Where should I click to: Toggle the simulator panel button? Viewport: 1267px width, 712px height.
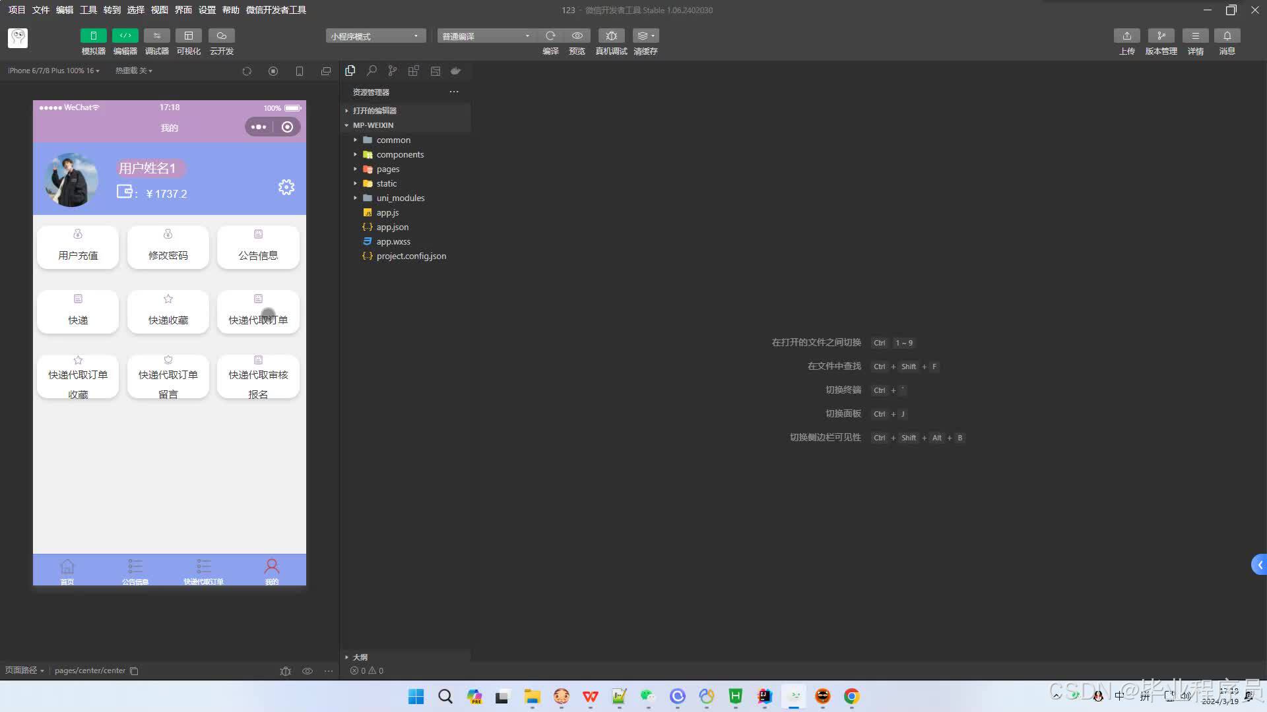93,36
